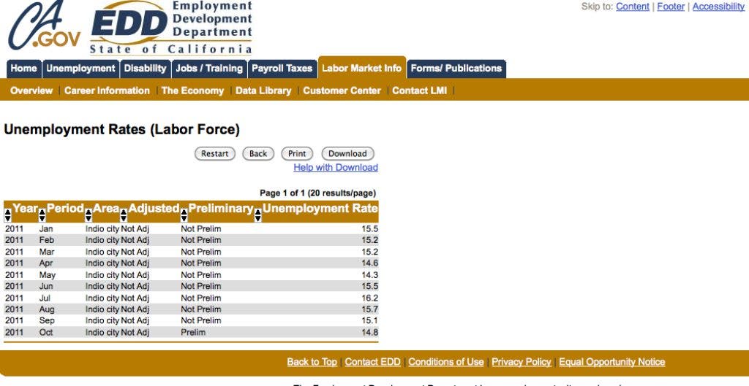749x386 pixels.
Task: Click the Unemployment Rates (Labor Force) heading
Action: click(x=122, y=130)
